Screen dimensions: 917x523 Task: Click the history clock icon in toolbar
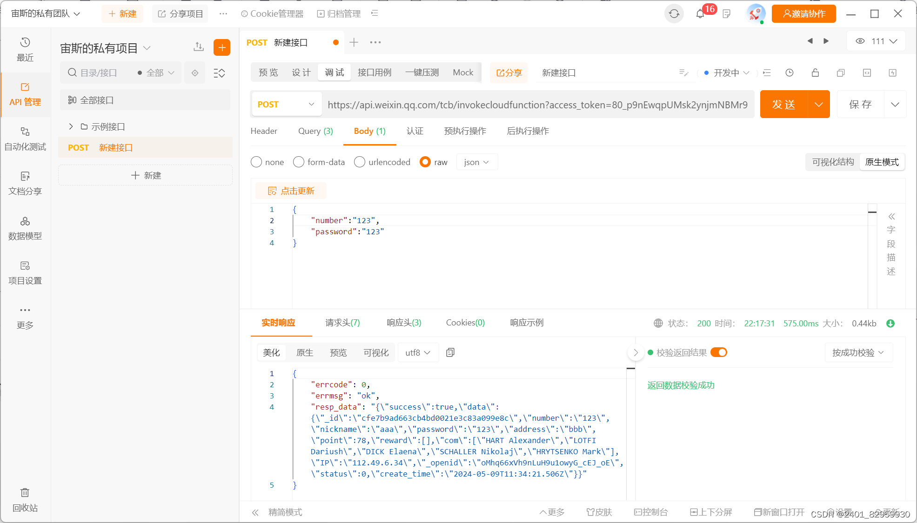click(790, 73)
